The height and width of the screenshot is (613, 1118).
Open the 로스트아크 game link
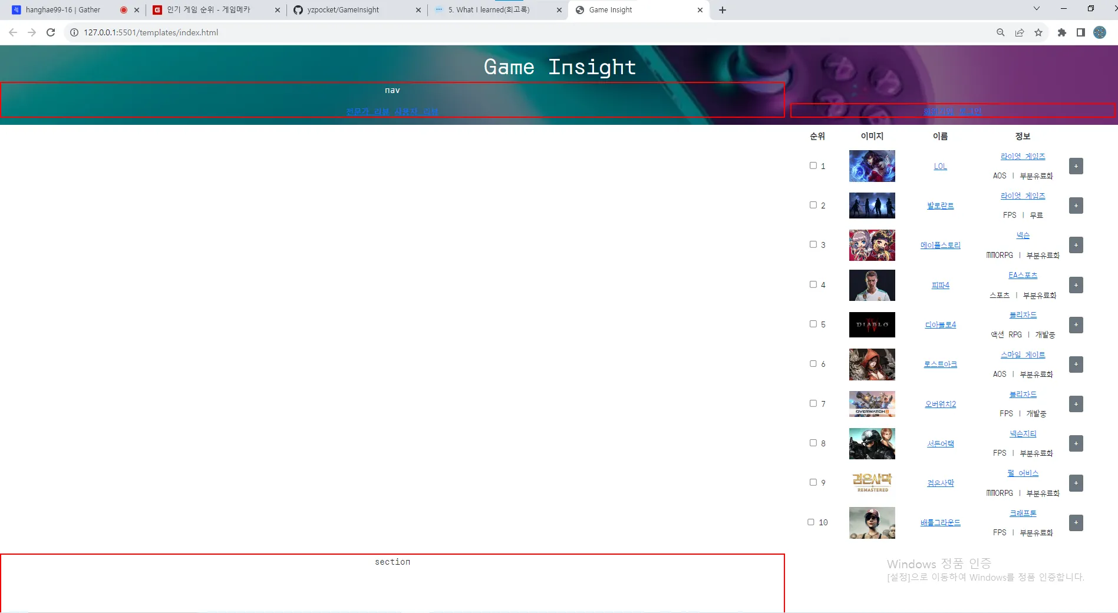pyautogui.click(x=941, y=365)
